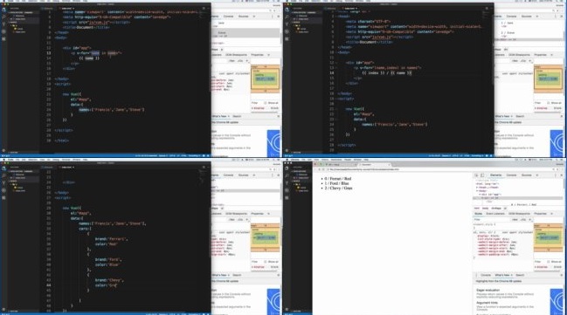
Task: Select the body breadcrumb below the DOM tree
Action: [x=485, y=209]
